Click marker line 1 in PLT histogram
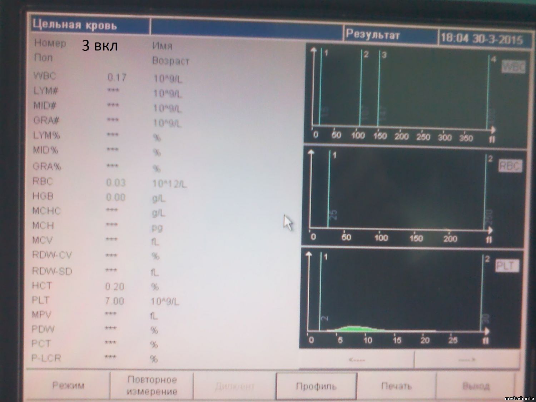 point(321,289)
